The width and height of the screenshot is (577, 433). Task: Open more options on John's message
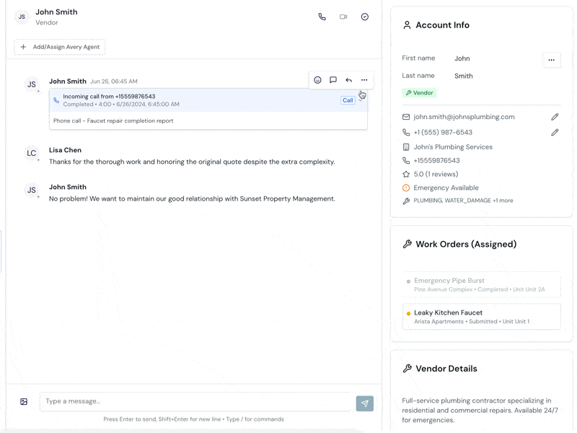364,80
